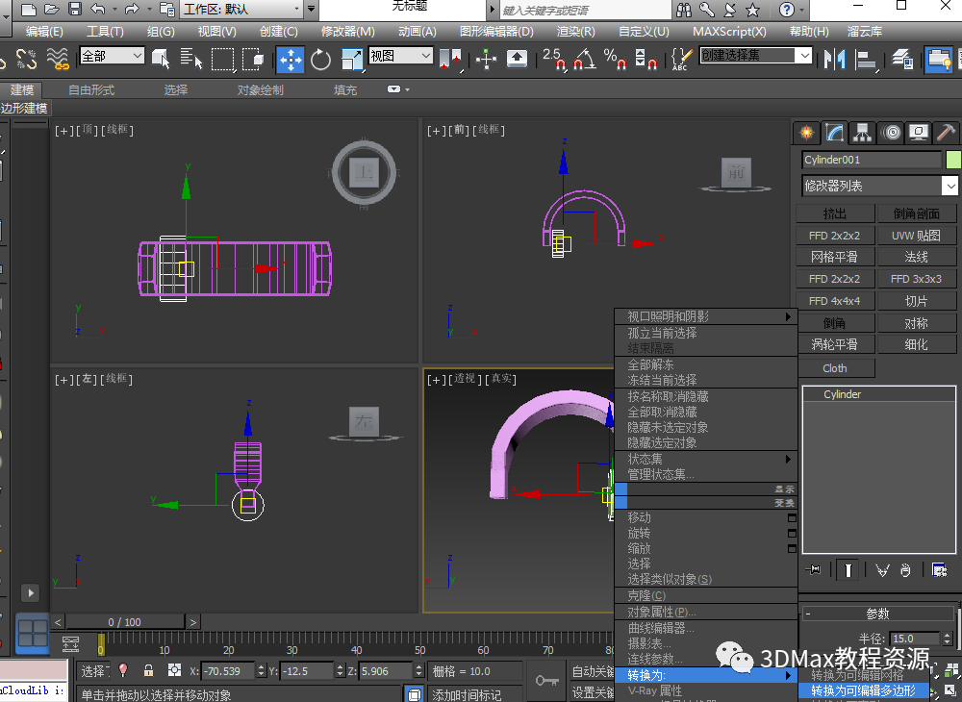962x702 pixels.
Task: Choose Convert to Editable Poly
Action: 863,690
